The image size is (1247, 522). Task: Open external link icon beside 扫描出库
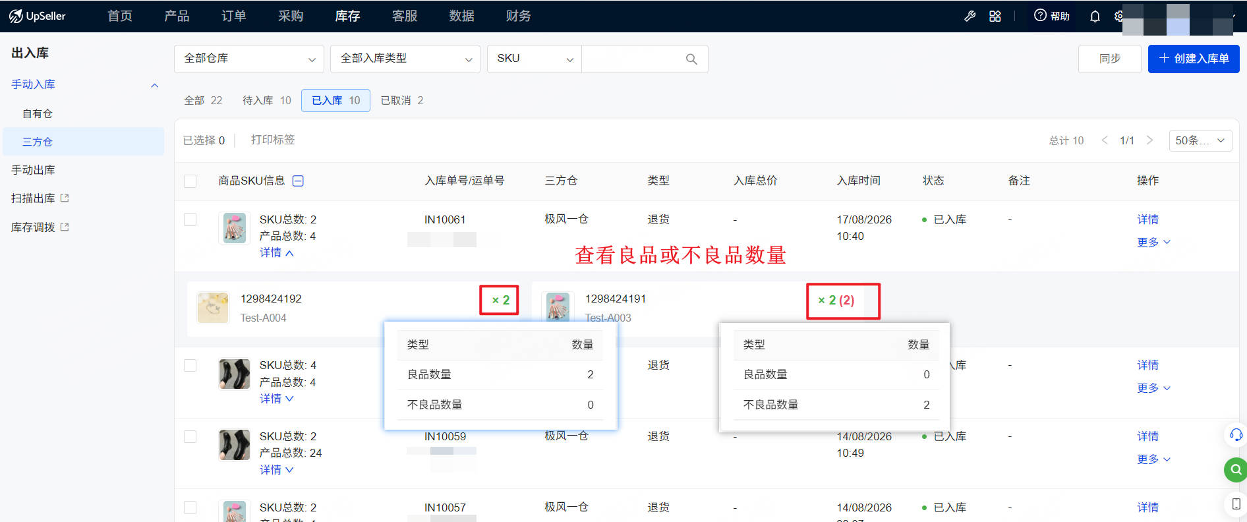(x=65, y=198)
